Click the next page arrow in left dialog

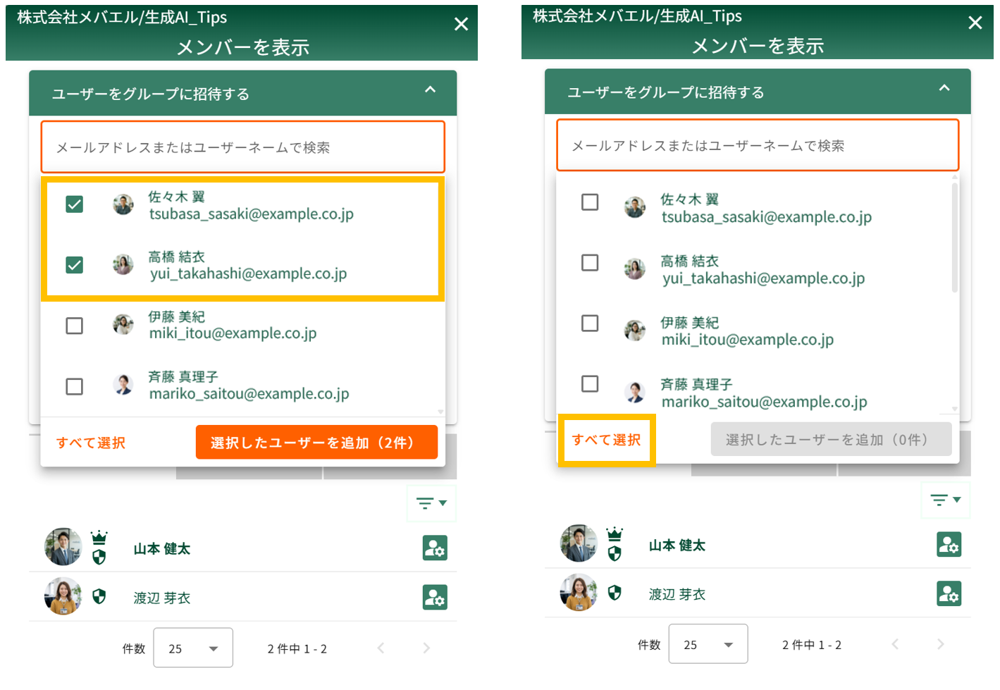coord(426,648)
